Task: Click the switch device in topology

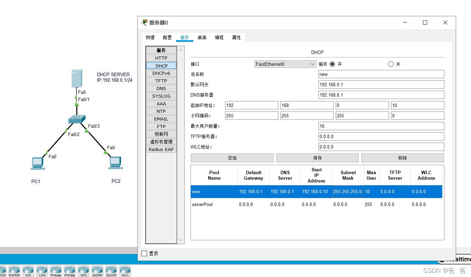Action: 77,119
